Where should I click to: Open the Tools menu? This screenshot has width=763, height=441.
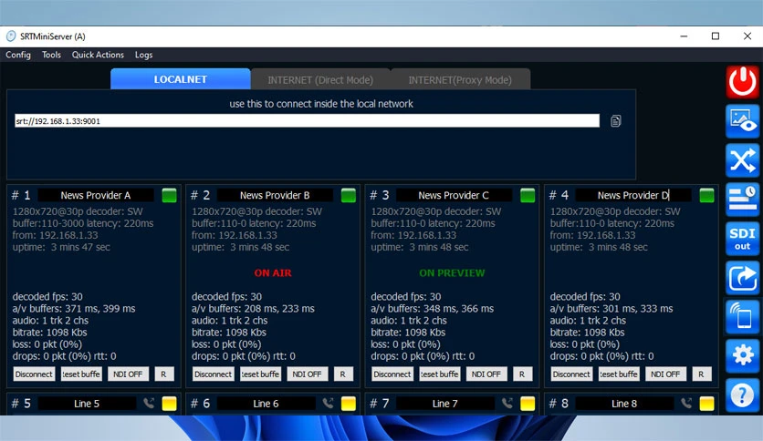51,55
